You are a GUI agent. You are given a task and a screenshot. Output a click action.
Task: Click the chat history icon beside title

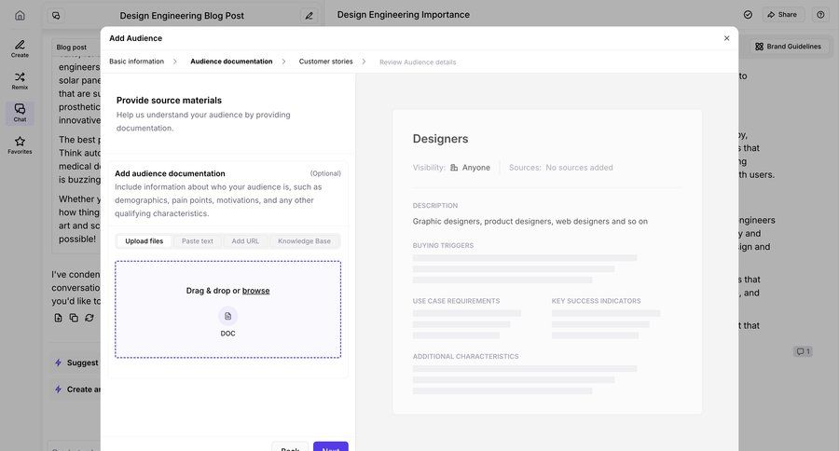[56, 16]
